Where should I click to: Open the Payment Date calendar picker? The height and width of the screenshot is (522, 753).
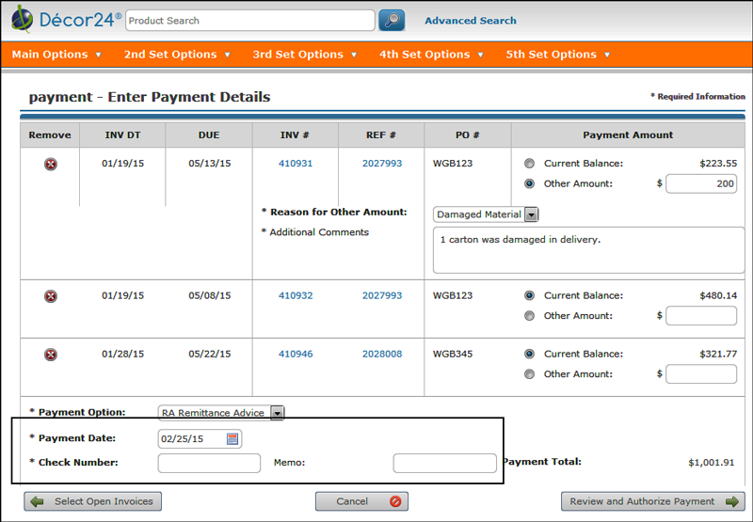pos(232,438)
